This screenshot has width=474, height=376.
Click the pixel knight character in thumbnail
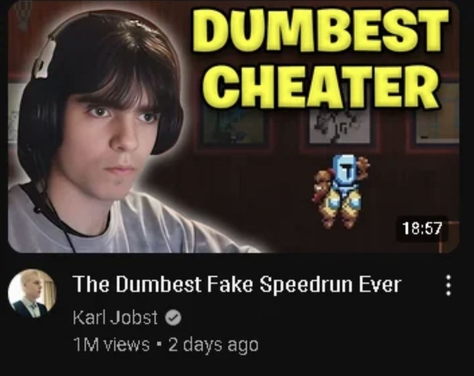coord(341,190)
